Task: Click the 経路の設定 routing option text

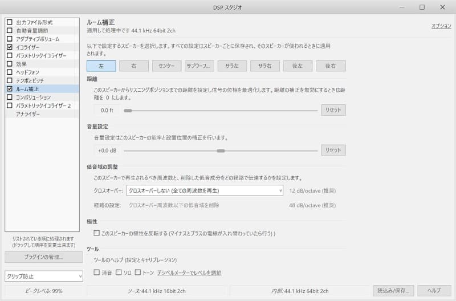Action: pyautogui.click(x=174, y=205)
